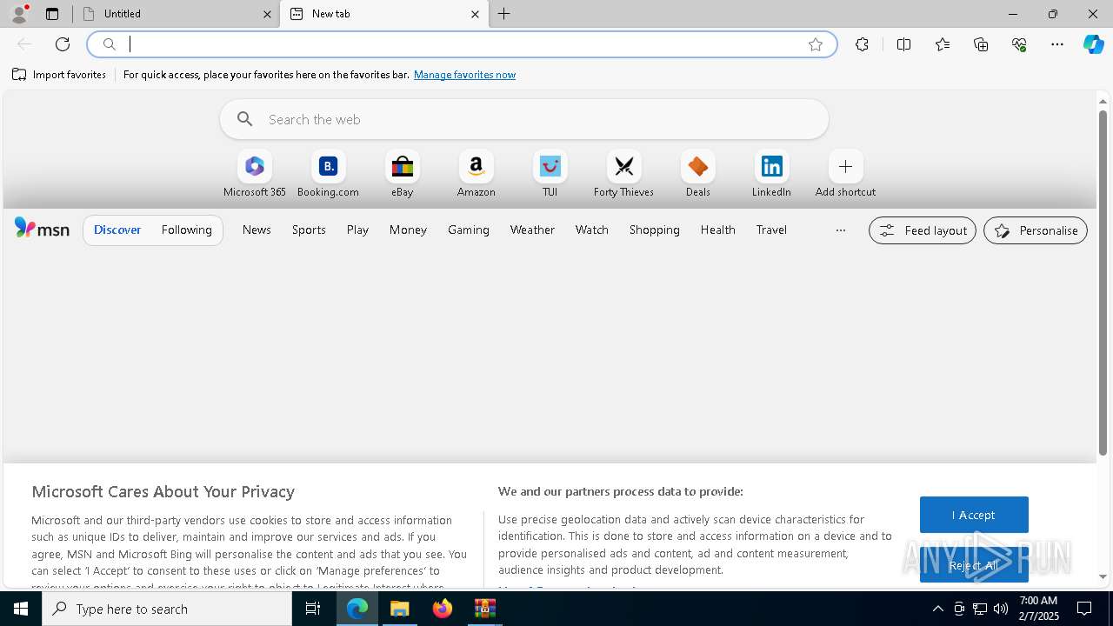Show hidden system tray icons
1113x626 pixels.
pyautogui.click(x=937, y=609)
